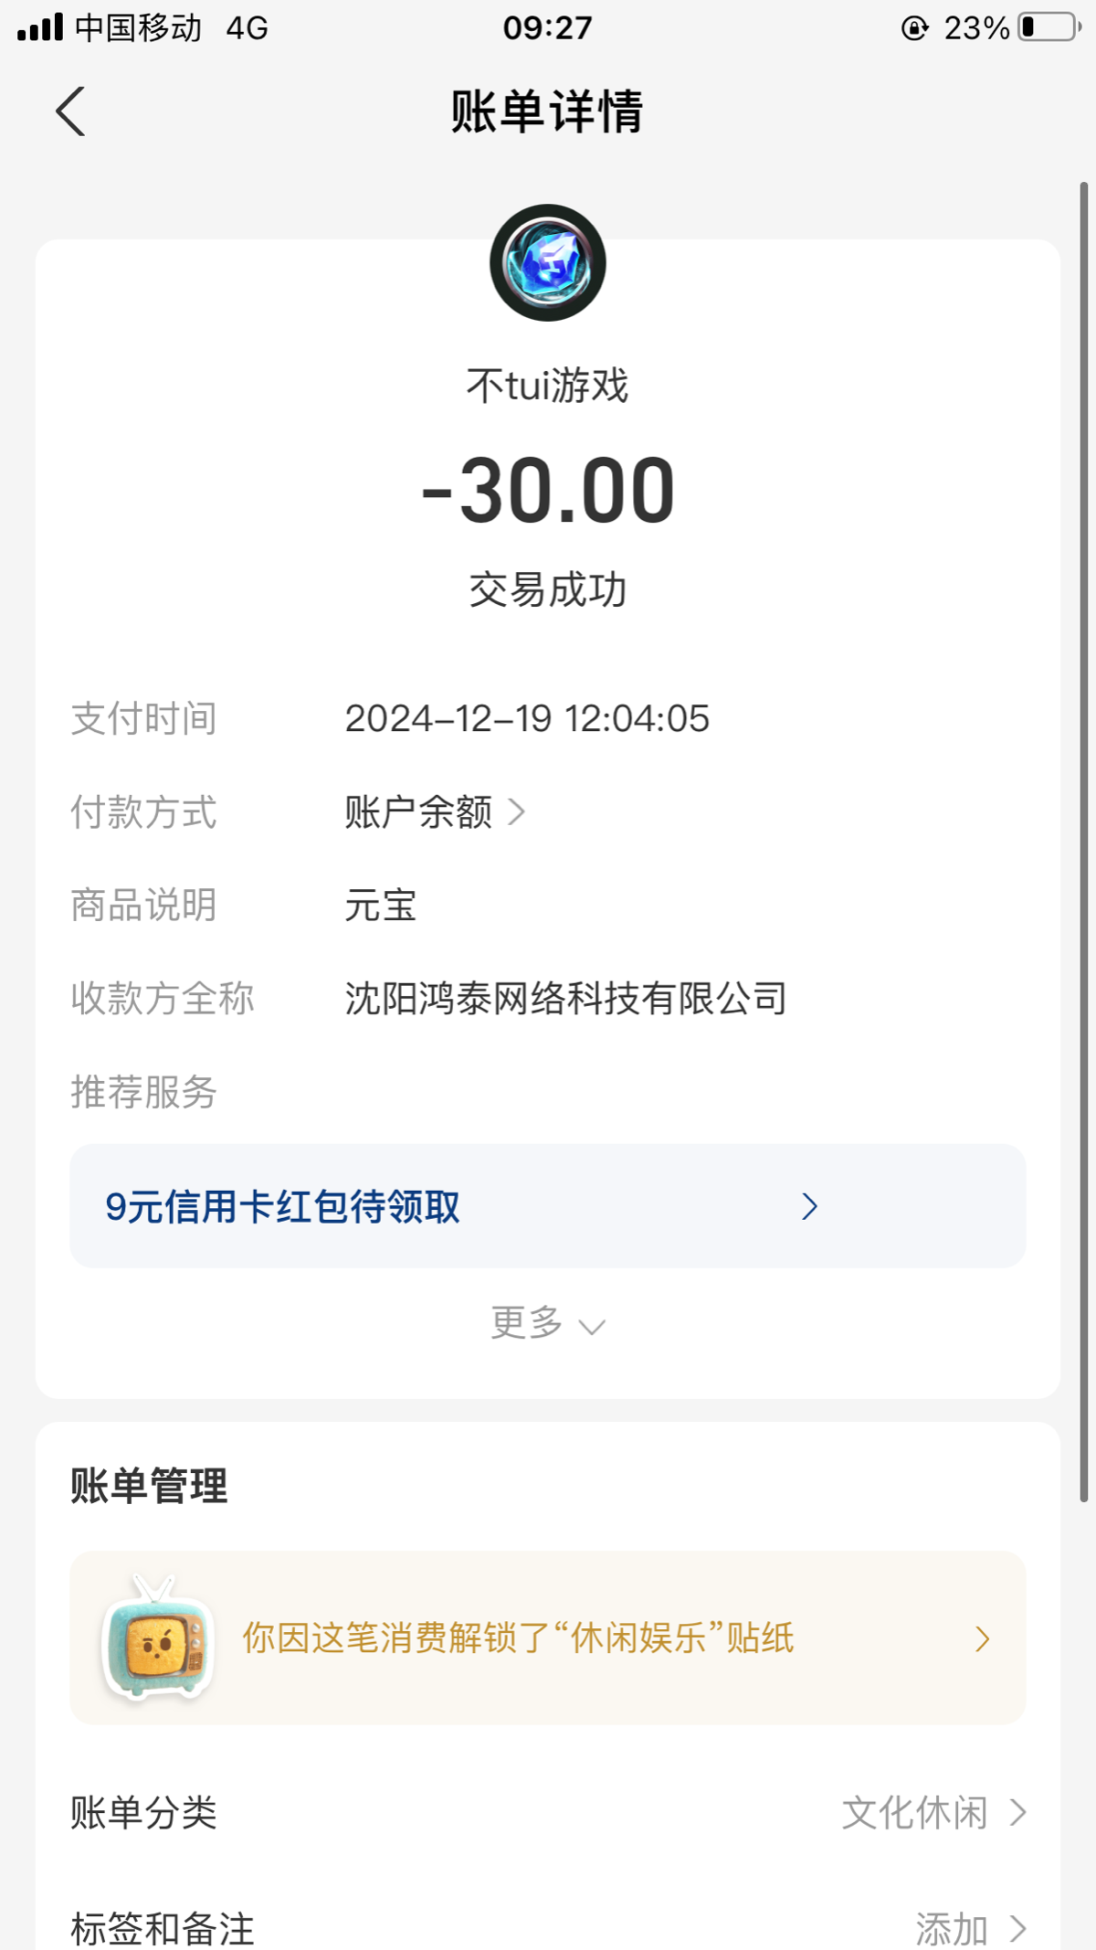Add a tag via 标签和备注 添加

point(952,1928)
